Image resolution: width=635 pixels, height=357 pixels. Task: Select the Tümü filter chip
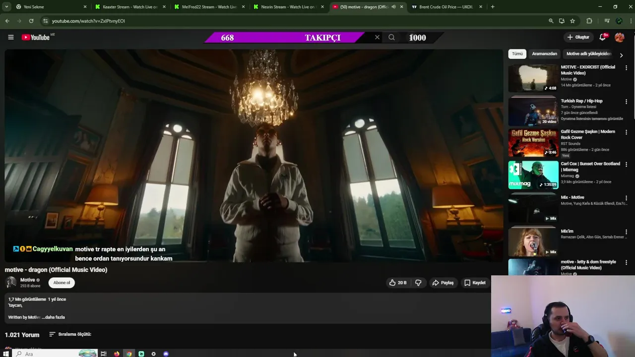[517, 54]
